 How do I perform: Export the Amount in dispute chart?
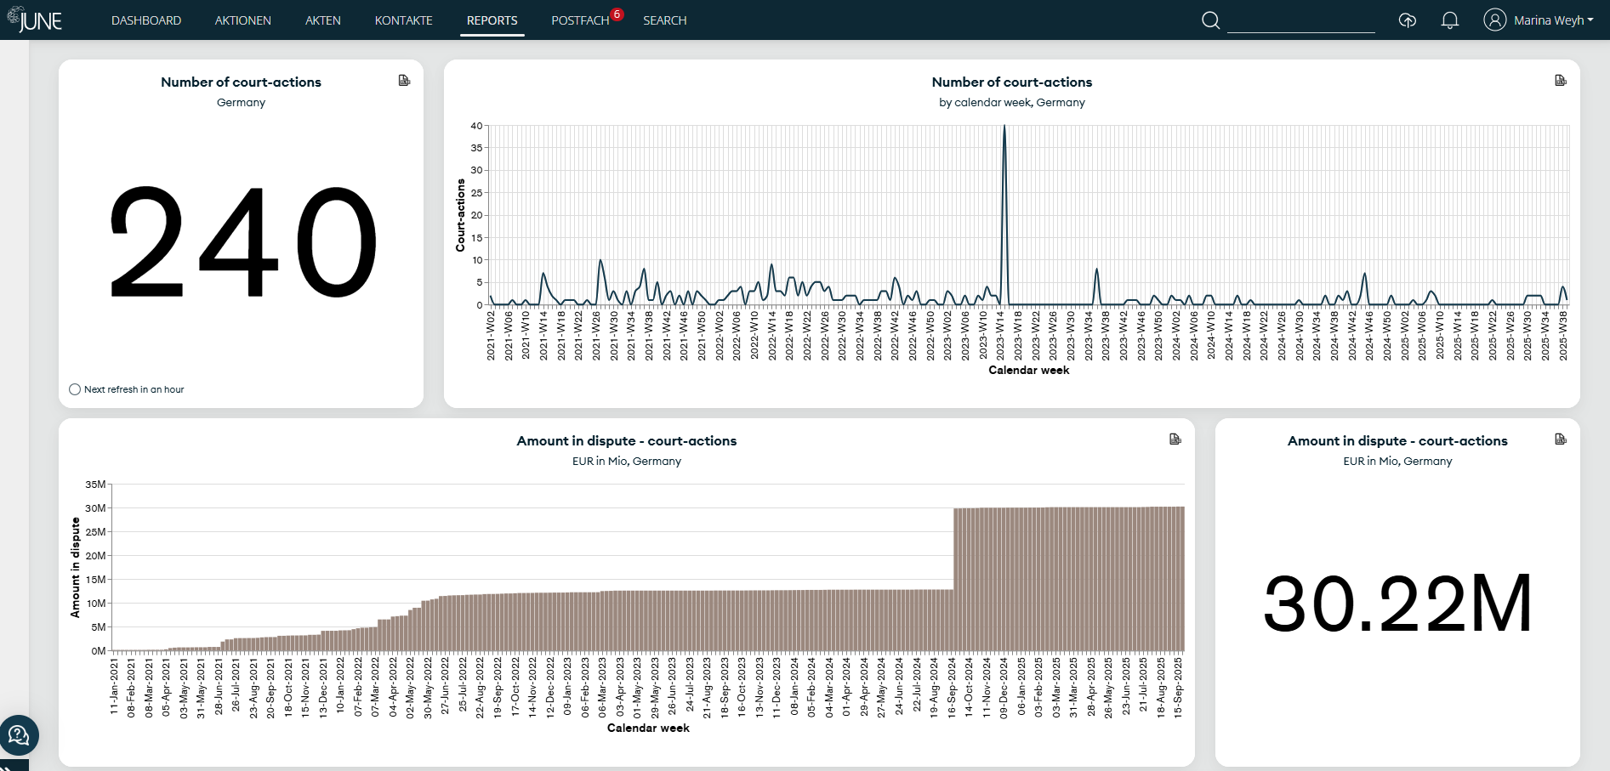tap(1176, 439)
